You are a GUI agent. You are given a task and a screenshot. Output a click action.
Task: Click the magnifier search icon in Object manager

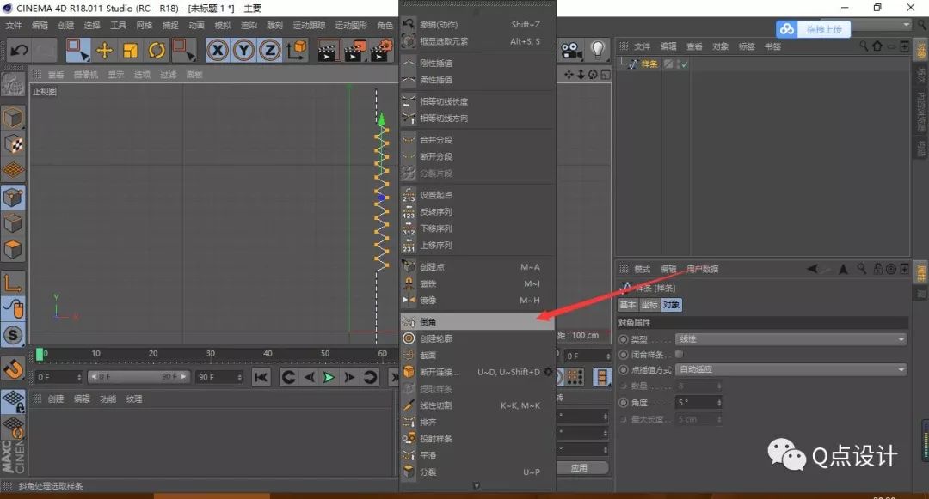[864, 46]
